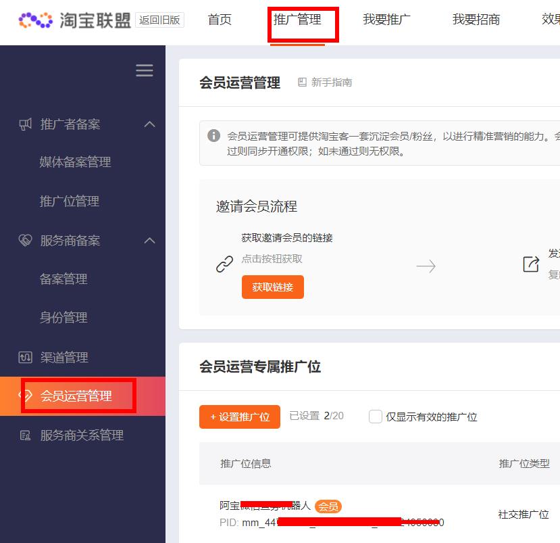Image resolution: width=560 pixels, height=543 pixels.
Task: Click the diamond icon beside 会员运营管理
Action: (26, 396)
